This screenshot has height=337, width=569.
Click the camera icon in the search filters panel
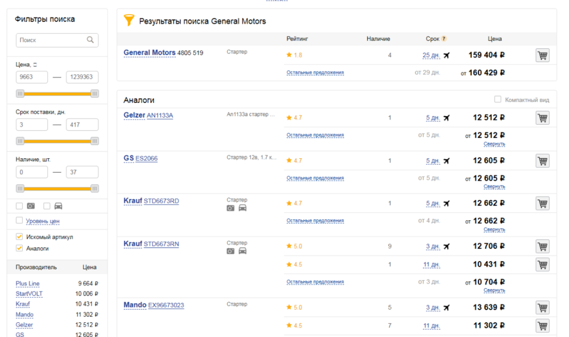[31, 206]
